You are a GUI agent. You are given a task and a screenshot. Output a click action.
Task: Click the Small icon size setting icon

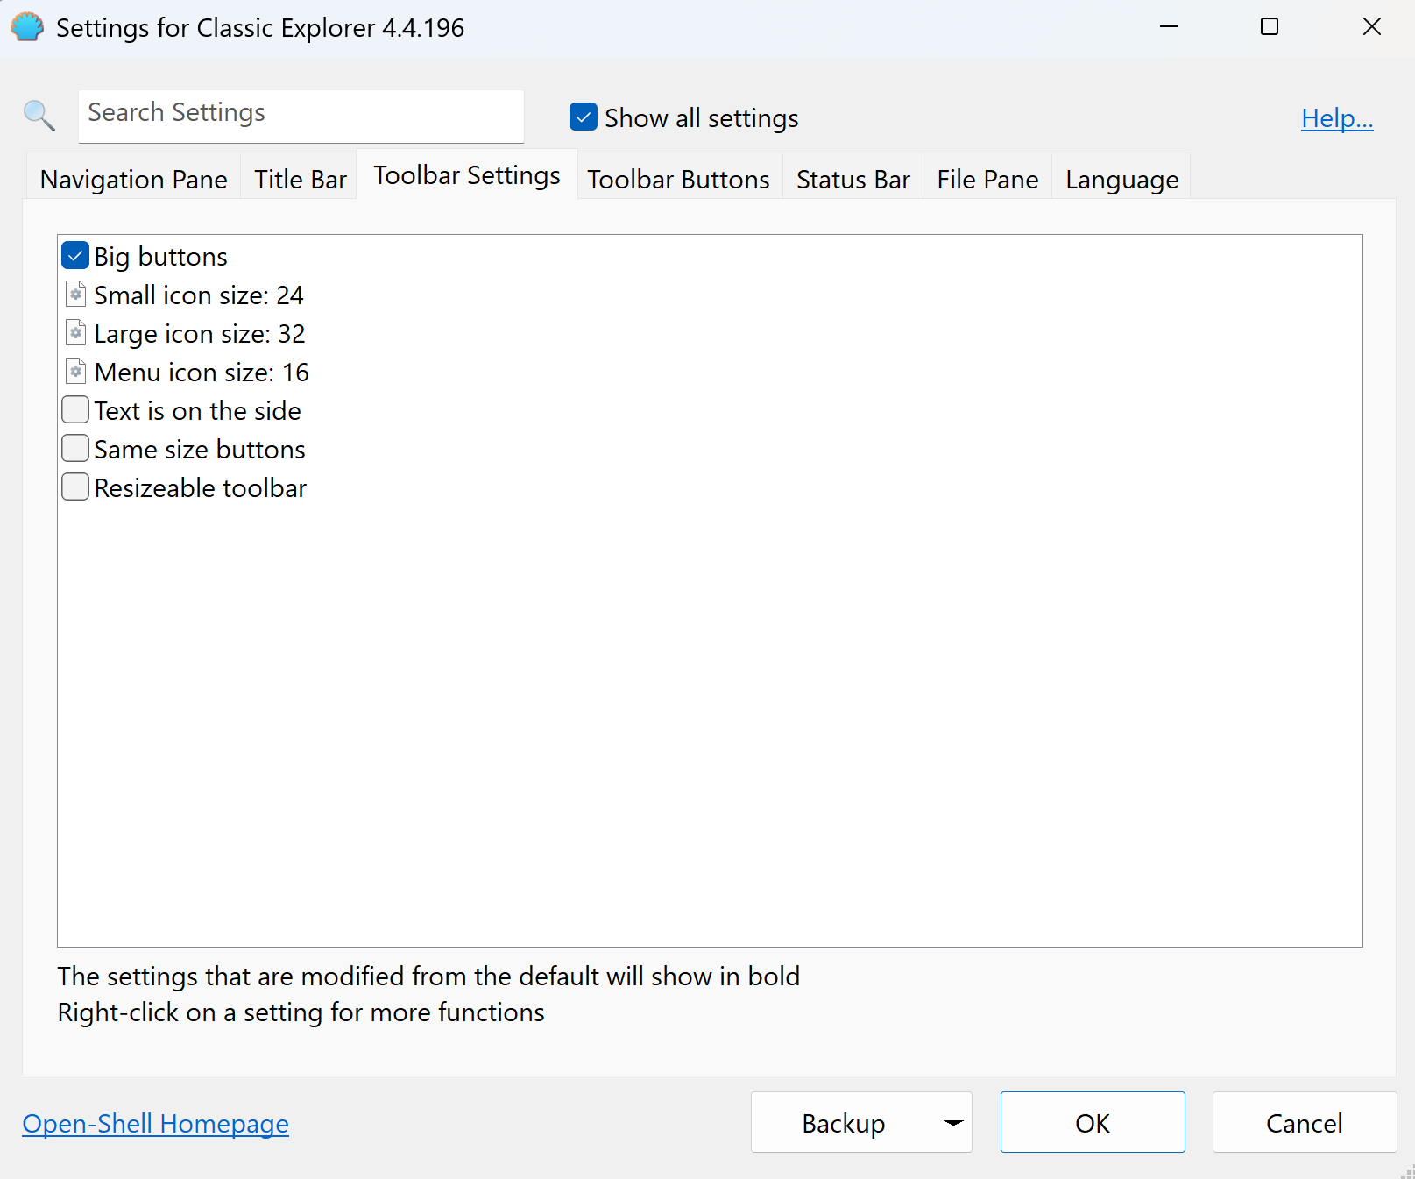[76, 295]
